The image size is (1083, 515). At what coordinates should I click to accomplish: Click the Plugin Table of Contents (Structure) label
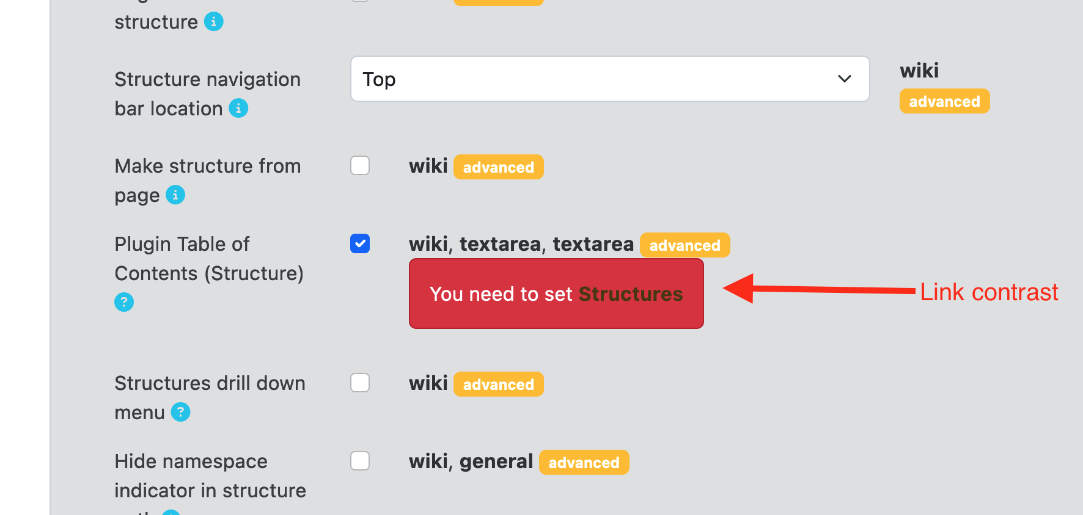click(x=209, y=259)
